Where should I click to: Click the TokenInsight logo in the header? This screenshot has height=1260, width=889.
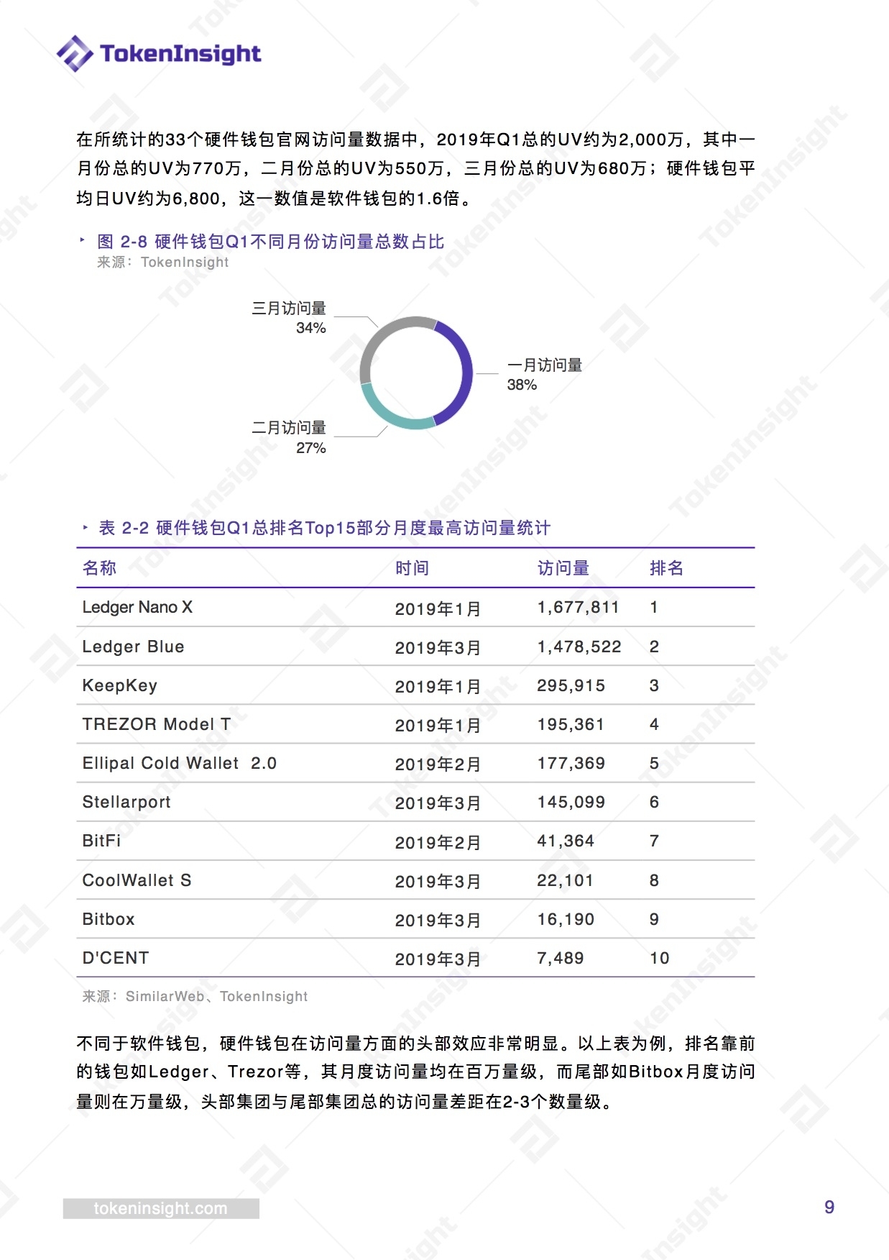click(159, 53)
